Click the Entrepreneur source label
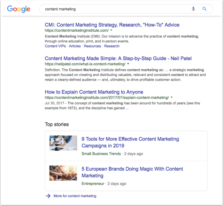The height and width of the screenshot is (206, 223). click(93, 184)
